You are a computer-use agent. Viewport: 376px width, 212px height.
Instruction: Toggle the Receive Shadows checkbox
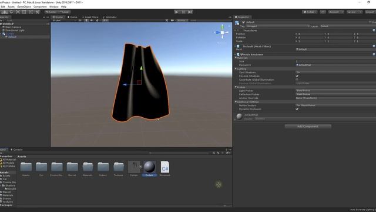297,76
